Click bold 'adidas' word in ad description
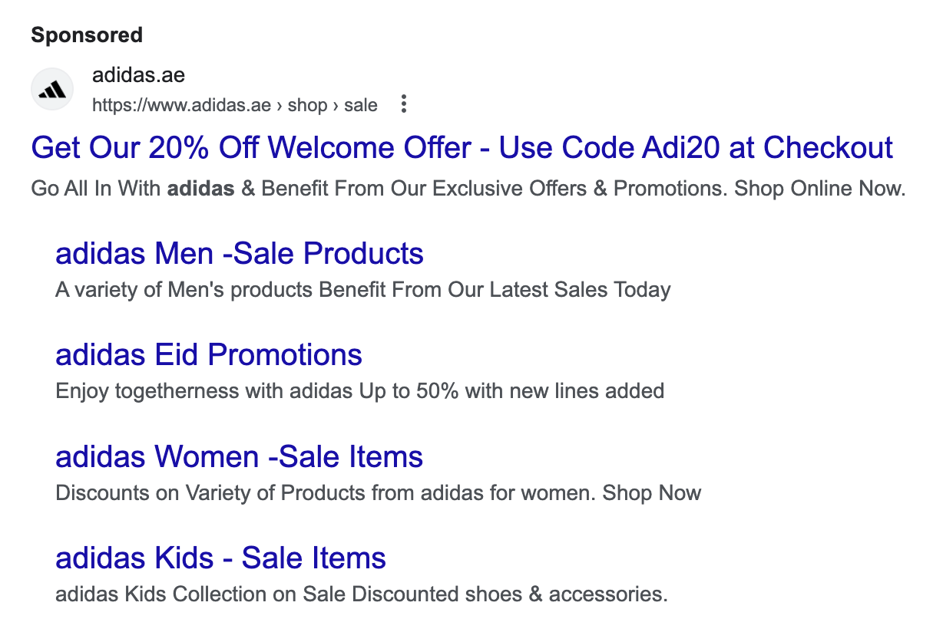 (x=200, y=188)
